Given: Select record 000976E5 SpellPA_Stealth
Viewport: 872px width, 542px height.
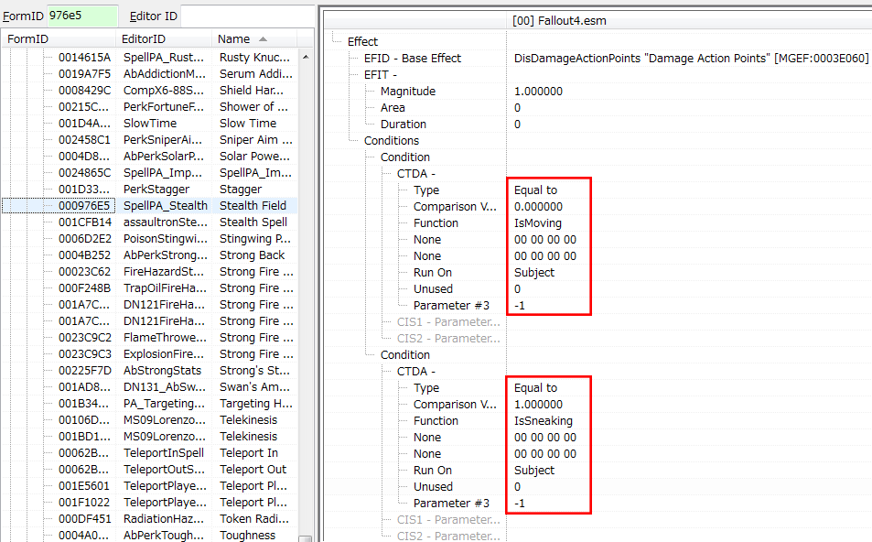Looking at the screenshot, I should [149, 205].
